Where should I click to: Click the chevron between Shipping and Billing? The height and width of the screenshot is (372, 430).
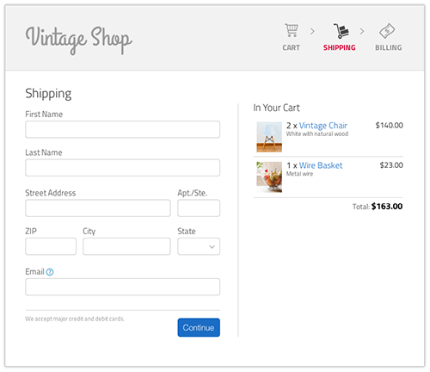point(362,31)
